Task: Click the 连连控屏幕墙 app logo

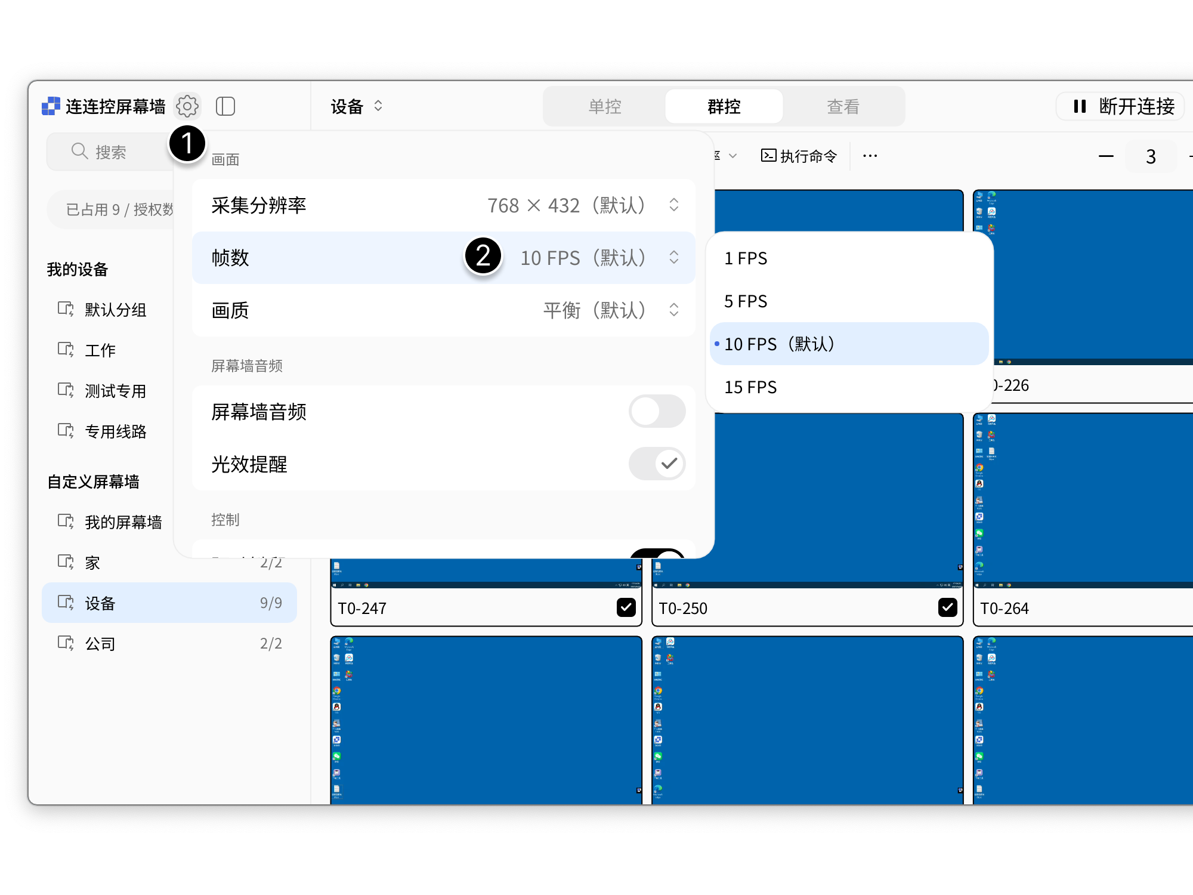Action: tap(51, 106)
